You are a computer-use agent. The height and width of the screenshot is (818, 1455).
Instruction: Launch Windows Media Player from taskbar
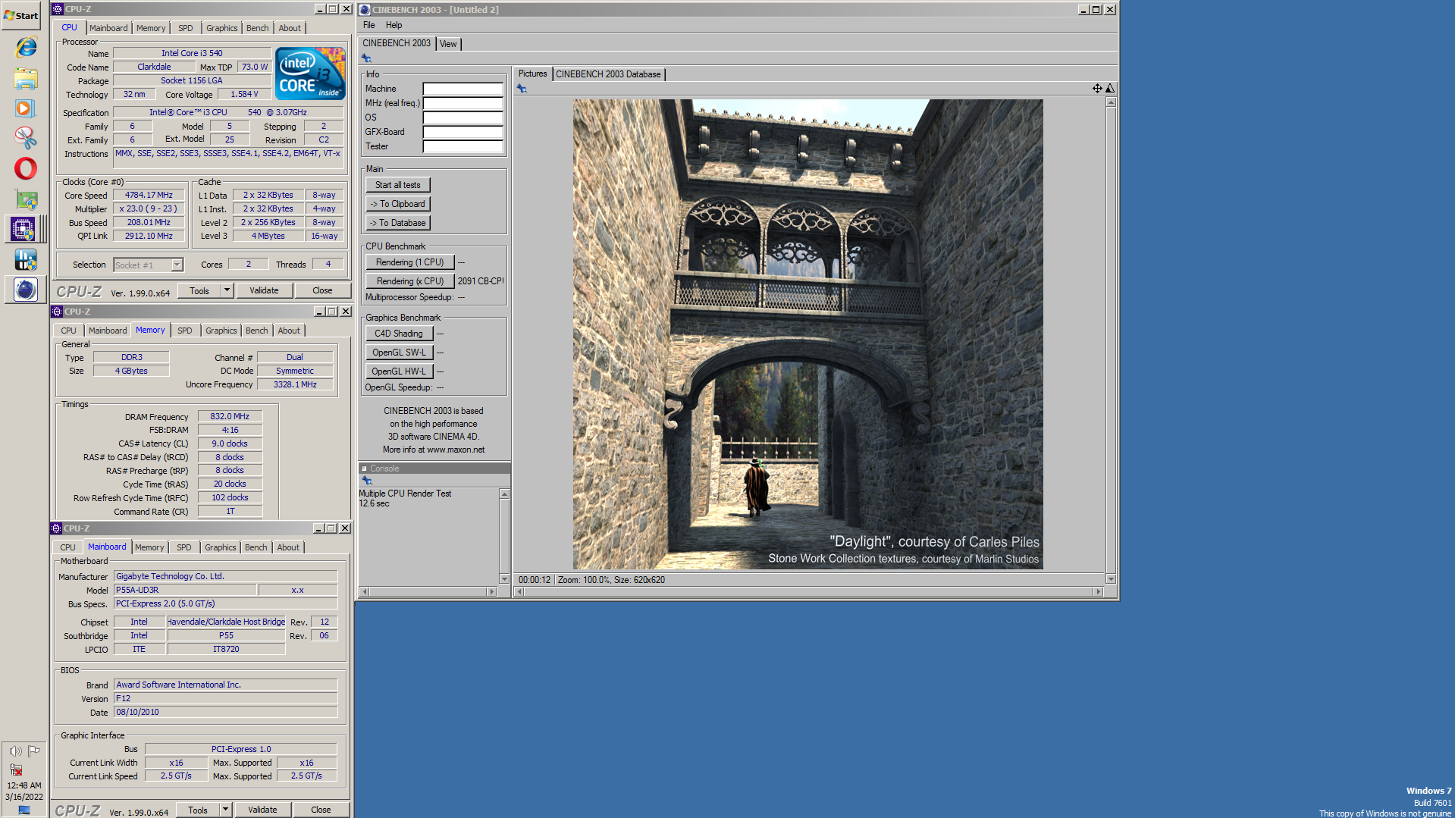[x=25, y=108]
